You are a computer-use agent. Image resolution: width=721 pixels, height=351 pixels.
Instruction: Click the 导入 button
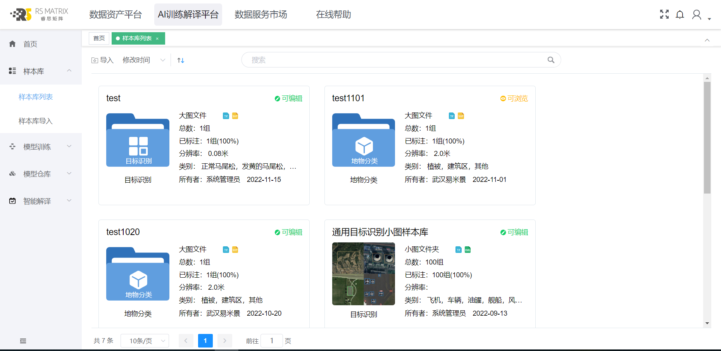[x=102, y=60]
